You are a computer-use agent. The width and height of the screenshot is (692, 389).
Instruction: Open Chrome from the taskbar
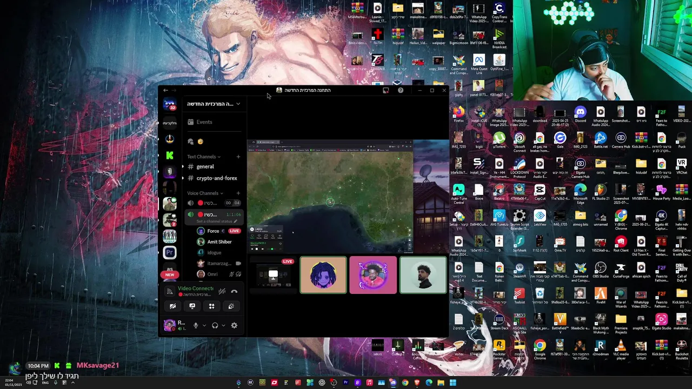point(405,383)
